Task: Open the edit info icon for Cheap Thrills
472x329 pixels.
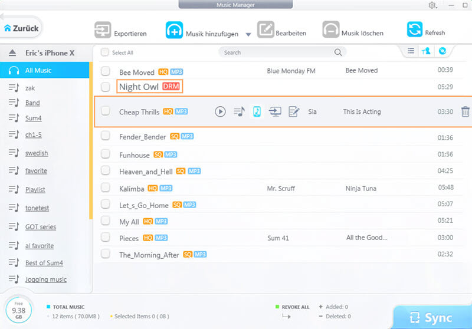Action: (293, 111)
